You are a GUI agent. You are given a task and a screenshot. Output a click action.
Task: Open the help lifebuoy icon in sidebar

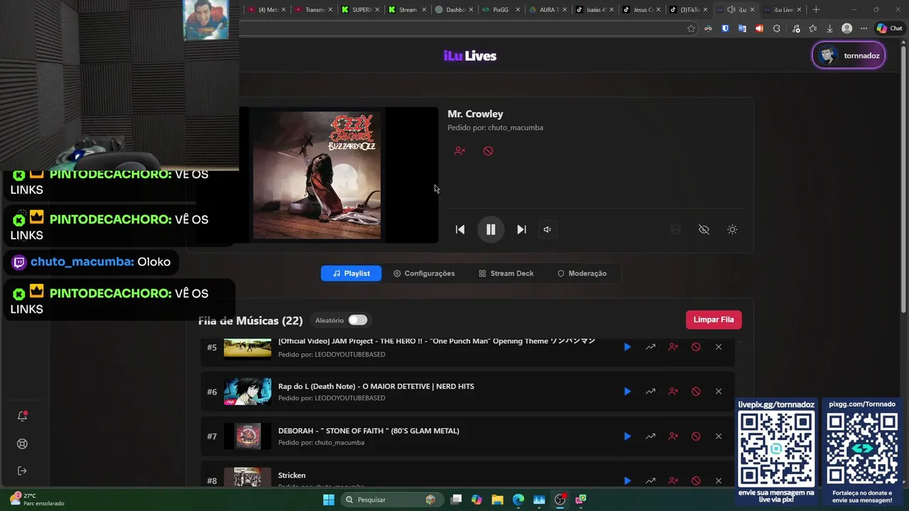coord(22,444)
